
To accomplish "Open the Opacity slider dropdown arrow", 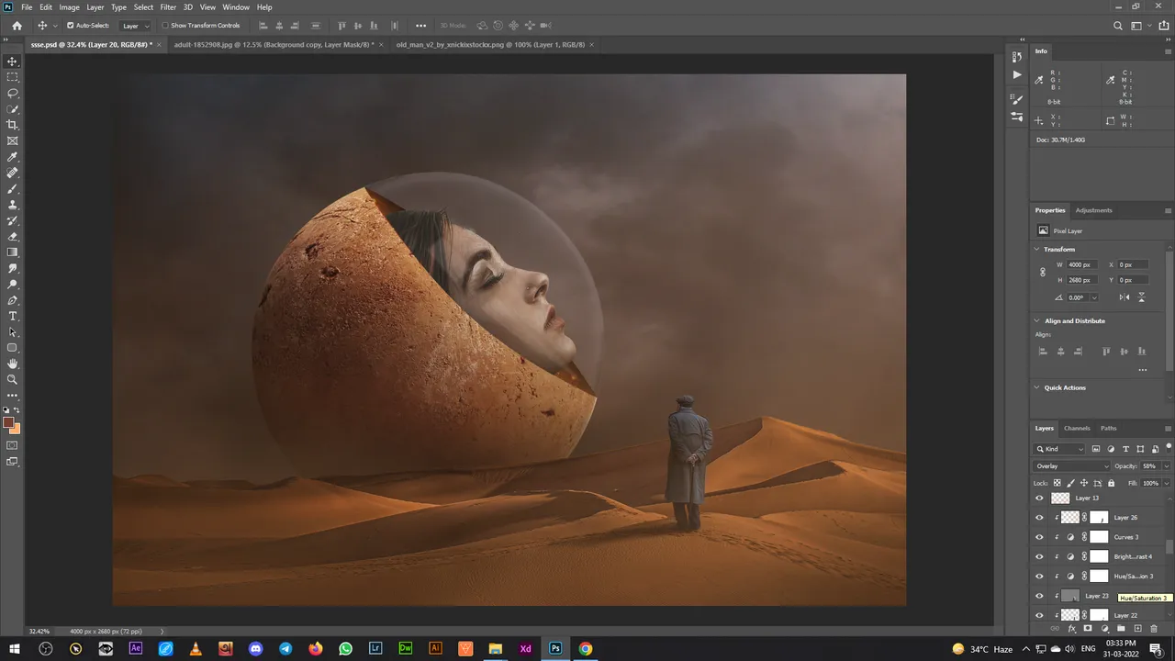I will 1166,466.
